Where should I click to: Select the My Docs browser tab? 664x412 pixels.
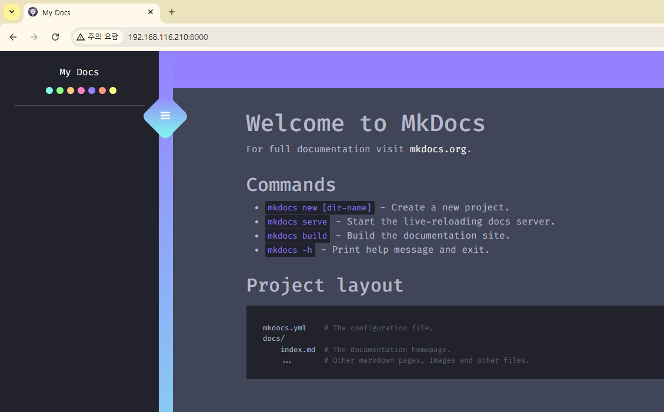point(92,13)
